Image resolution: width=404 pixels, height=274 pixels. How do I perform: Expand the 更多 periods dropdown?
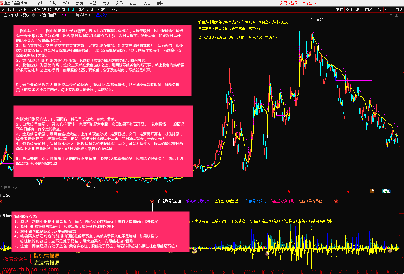pos(113,9)
